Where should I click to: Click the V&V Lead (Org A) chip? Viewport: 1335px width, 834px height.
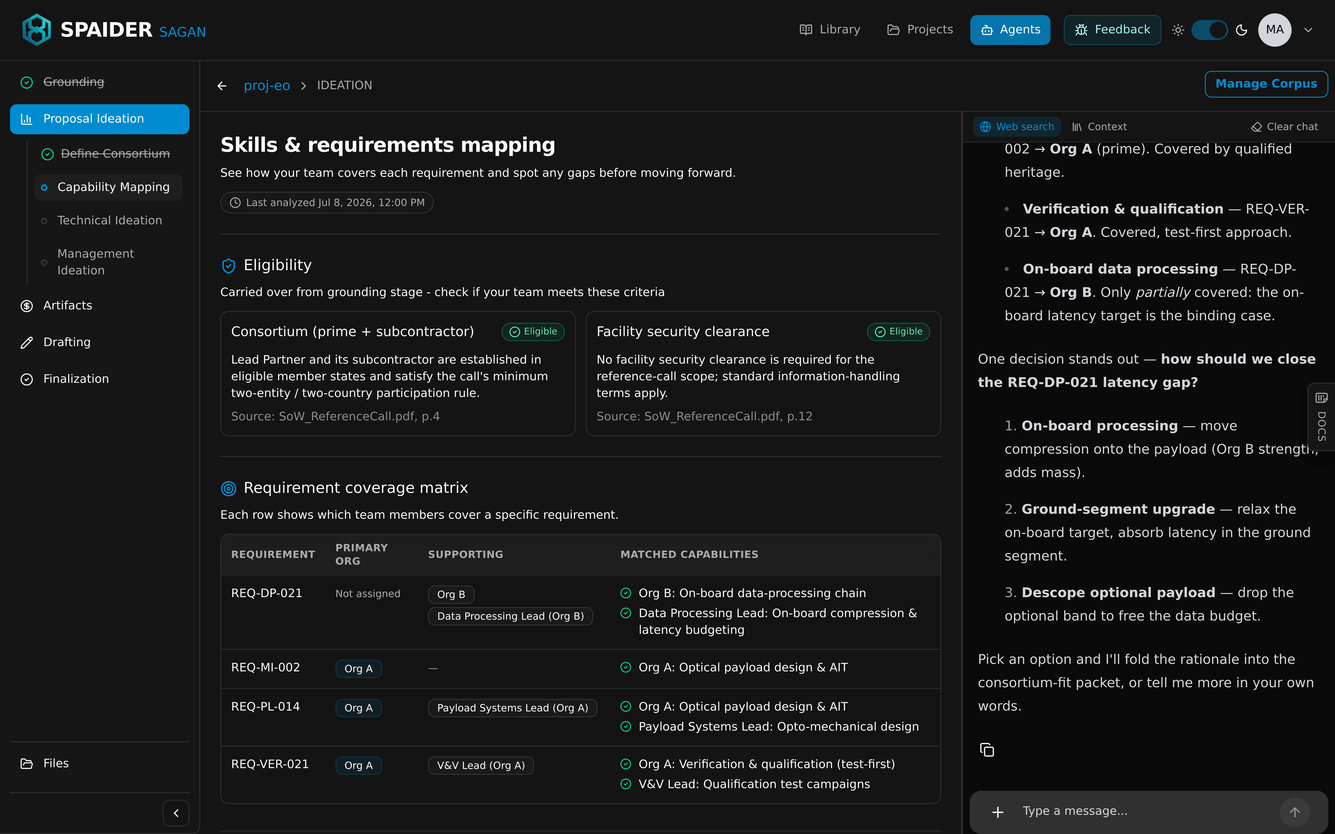click(x=481, y=765)
